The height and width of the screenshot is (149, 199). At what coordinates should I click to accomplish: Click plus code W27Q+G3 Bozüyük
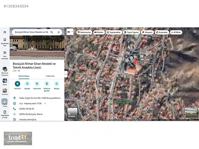point(31,114)
